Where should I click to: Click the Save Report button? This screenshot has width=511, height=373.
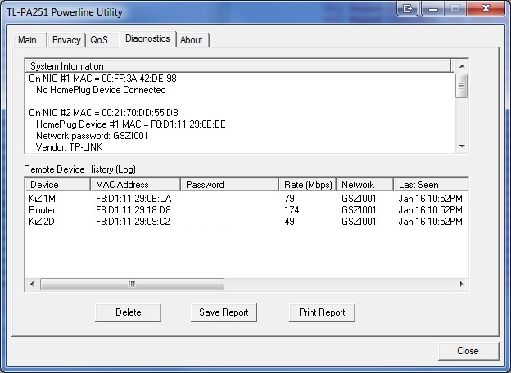click(x=224, y=312)
